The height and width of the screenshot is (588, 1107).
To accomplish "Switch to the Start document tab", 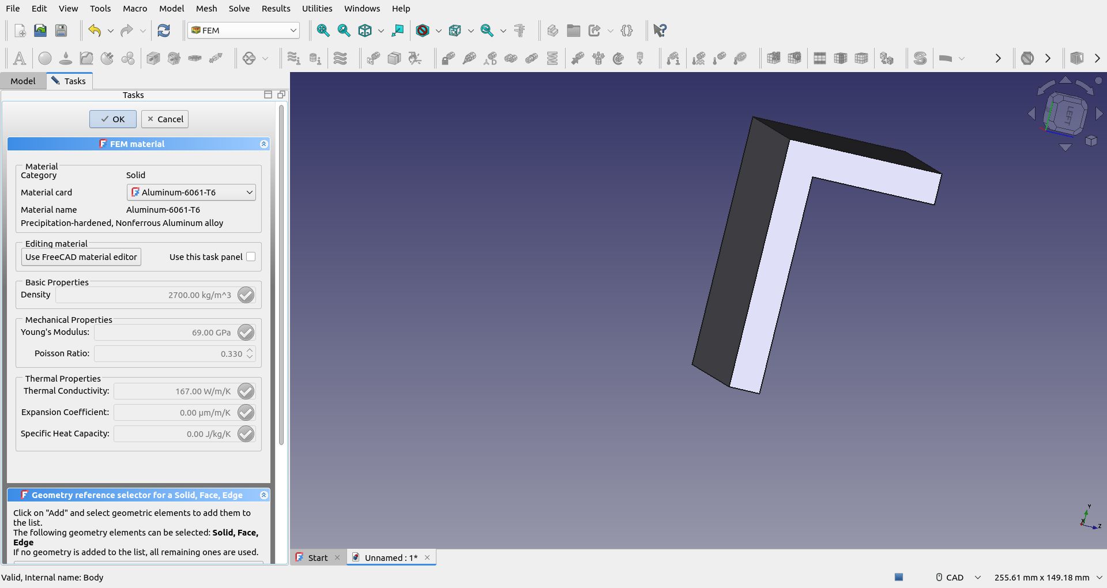I will point(318,557).
